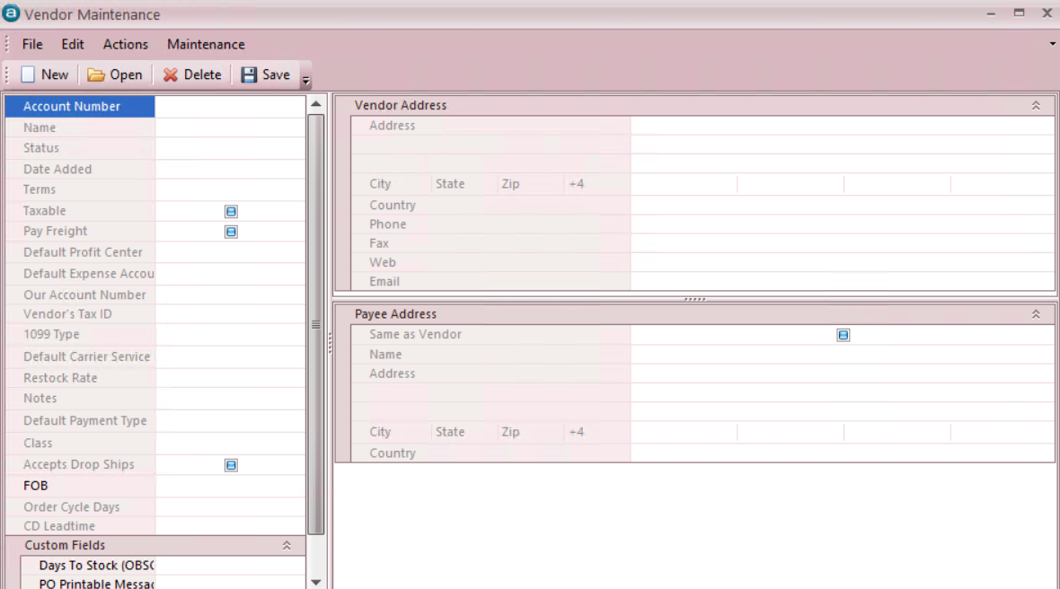
Task: Open the Edit menu
Action: click(x=73, y=44)
